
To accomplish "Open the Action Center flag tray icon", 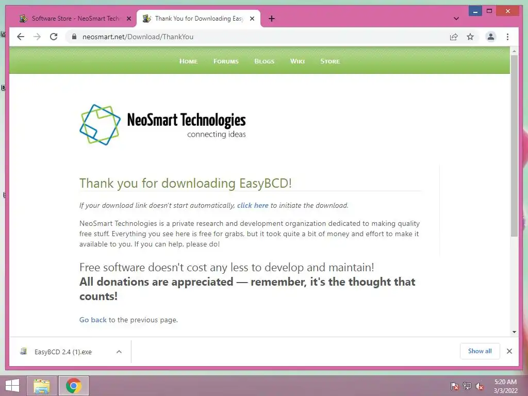I will point(455,386).
